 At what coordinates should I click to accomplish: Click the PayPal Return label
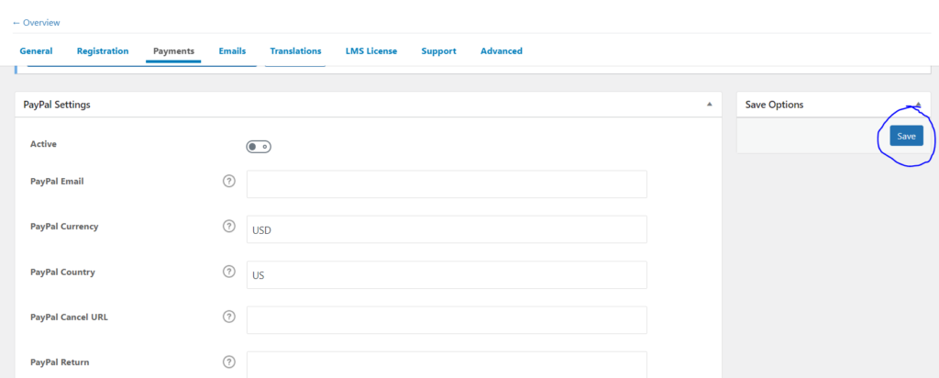click(x=60, y=361)
